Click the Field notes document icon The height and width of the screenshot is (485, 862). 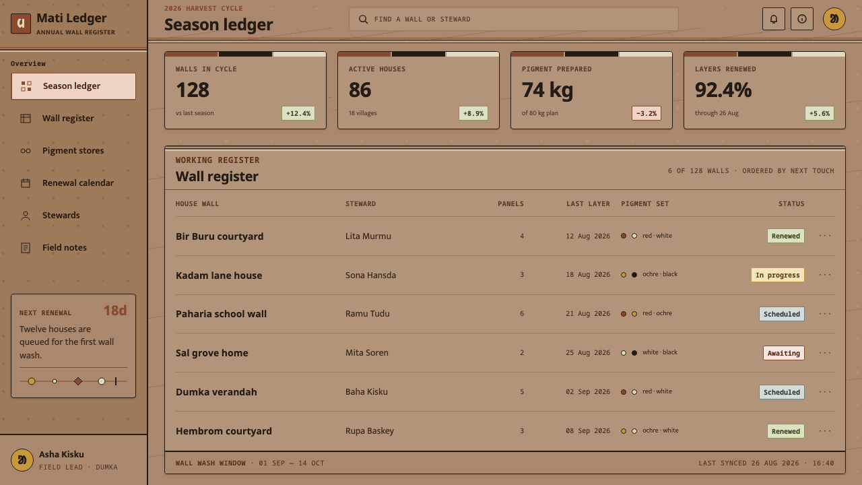click(x=26, y=248)
